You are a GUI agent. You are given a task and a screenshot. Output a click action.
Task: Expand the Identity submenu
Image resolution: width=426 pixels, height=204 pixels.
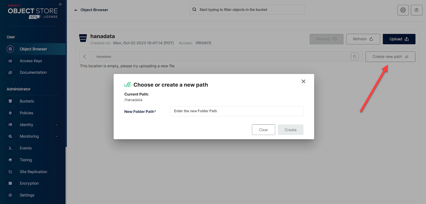57,125
